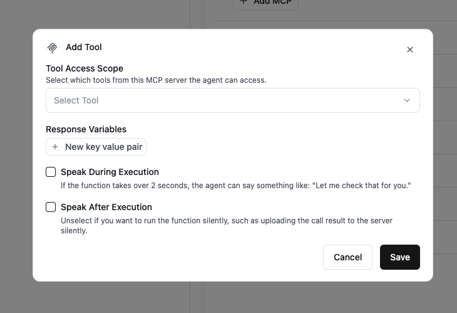
Task: Click the MCP server tool access description text
Action: pyautogui.click(x=157, y=80)
